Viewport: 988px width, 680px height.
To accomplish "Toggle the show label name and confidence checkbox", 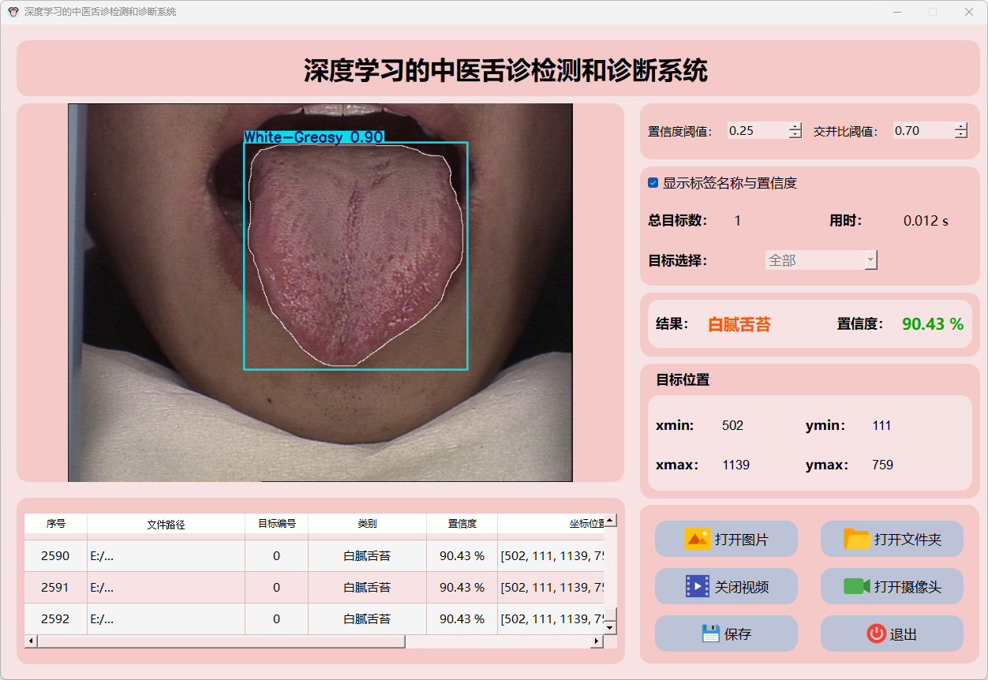I will point(653,183).
